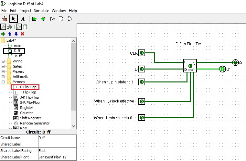
Task: Delete circuit with the red X
Action: (22, 34)
